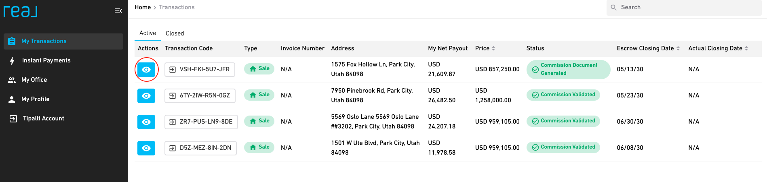767x182 pixels.
Task: Switch to the Closed tab
Action: pos(175,33)
